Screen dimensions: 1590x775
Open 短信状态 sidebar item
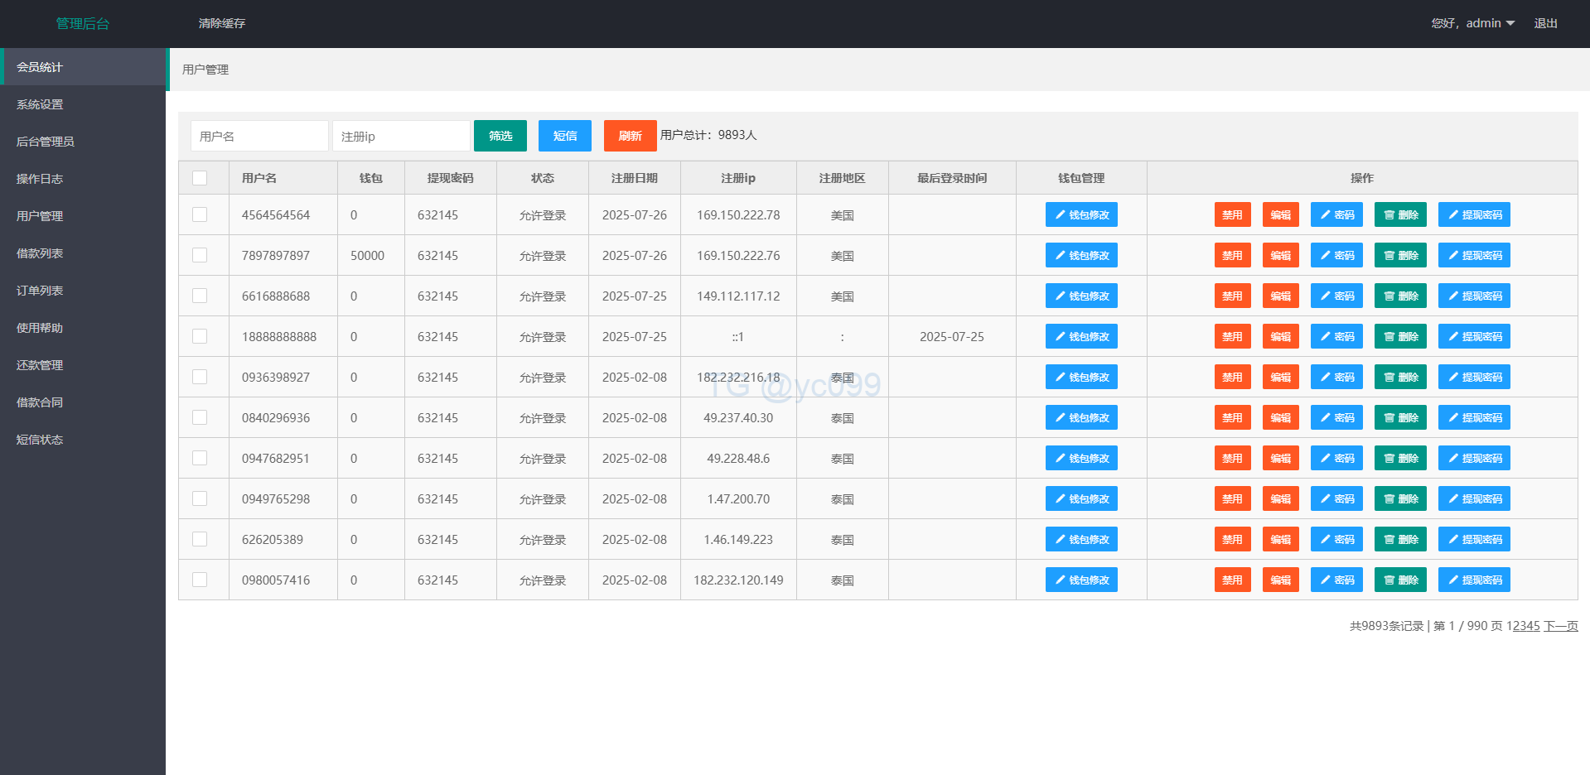click(x=40, y=440)
